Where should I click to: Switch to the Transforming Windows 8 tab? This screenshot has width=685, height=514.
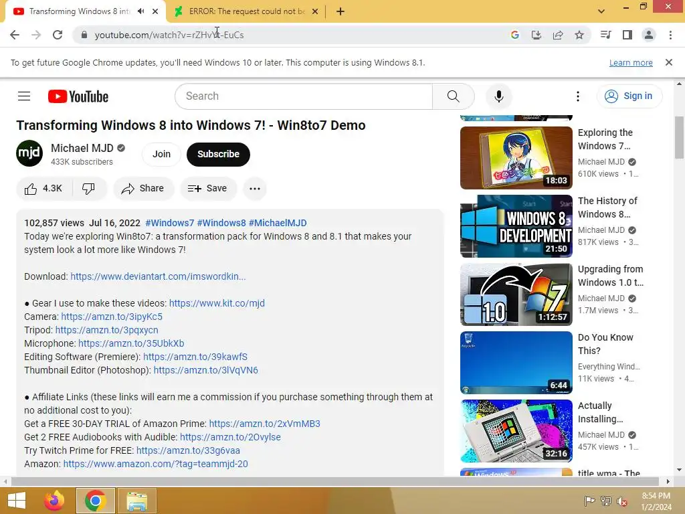[80, 11]
